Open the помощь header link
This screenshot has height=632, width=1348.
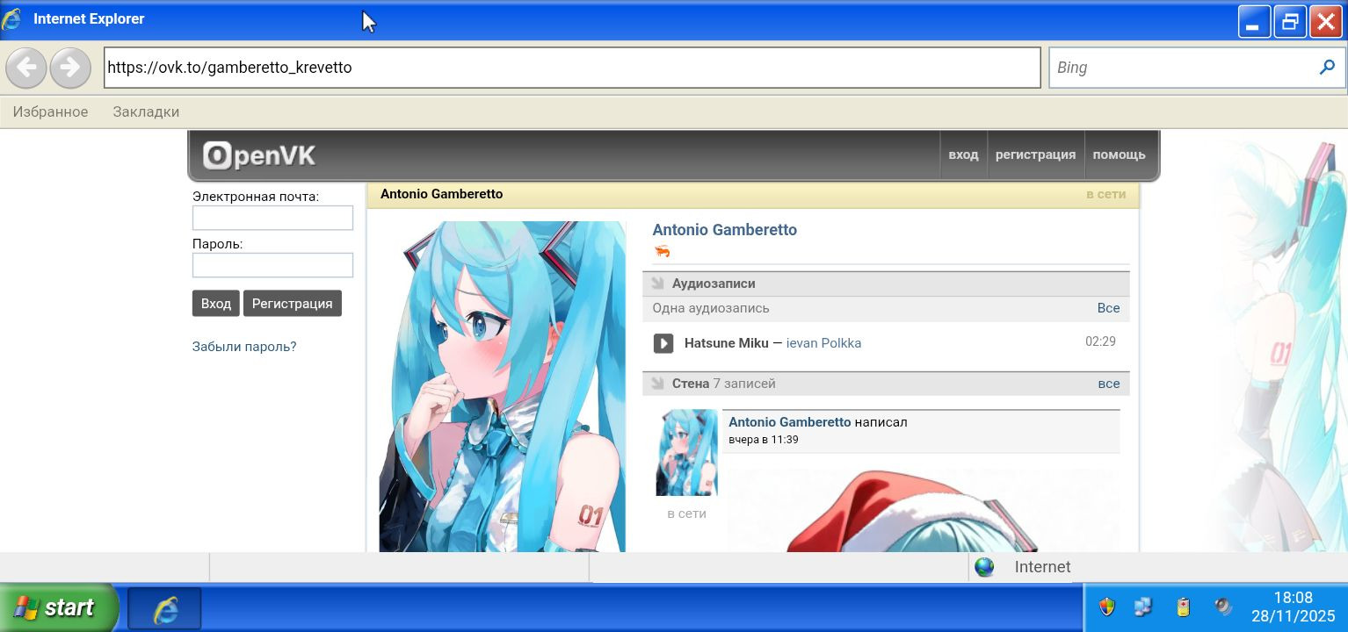pyautogui.click(x=1119, y=154)
